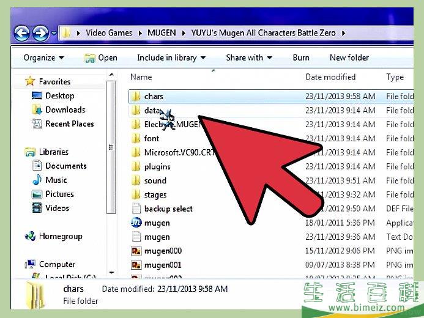
Task: Click the chars file name
Action: (x=154, y=96)
